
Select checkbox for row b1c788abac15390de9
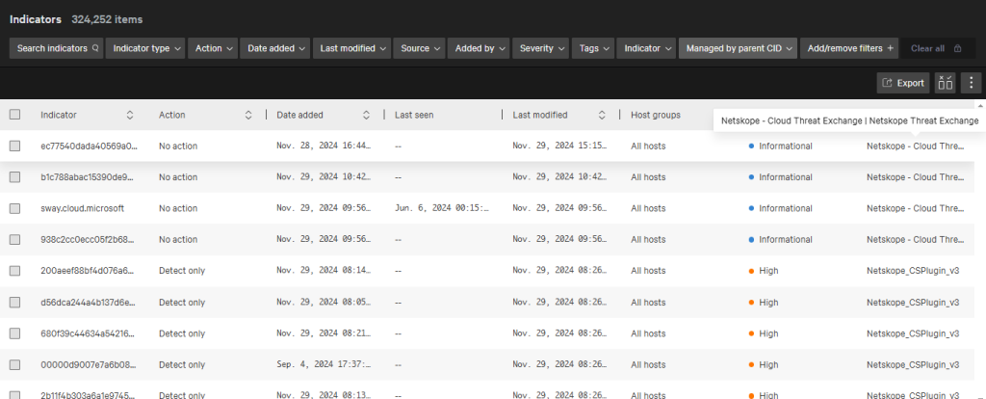tap(14, 176)
